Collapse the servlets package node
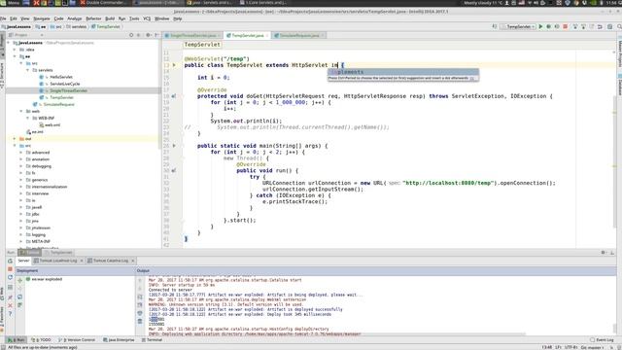Screen dimensions: 622x350 [28, 70]
